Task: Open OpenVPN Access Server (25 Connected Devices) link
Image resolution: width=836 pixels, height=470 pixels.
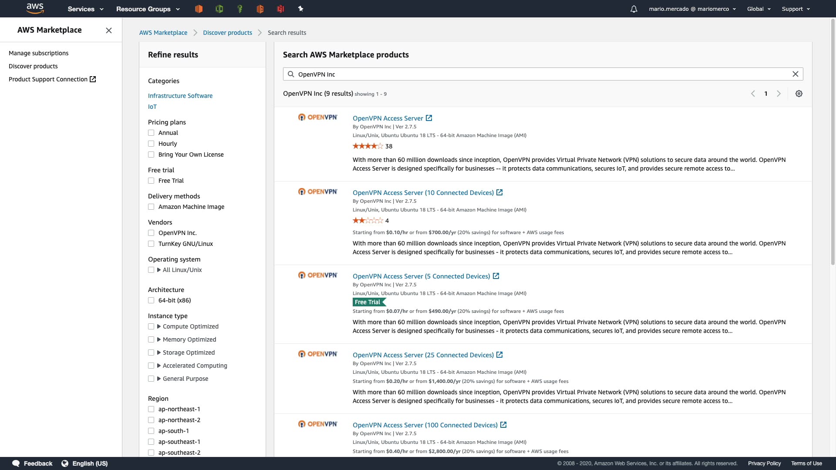Action: click(423, 355)
